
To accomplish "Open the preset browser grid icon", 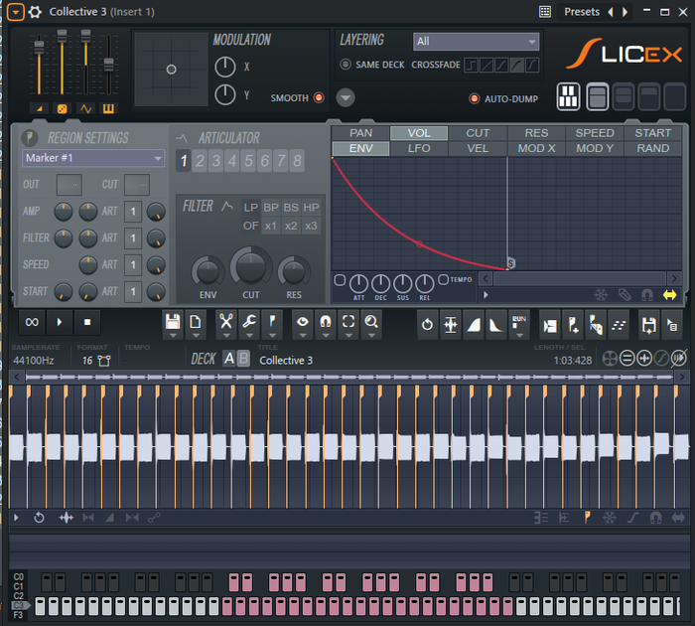I will click(545, 12).
